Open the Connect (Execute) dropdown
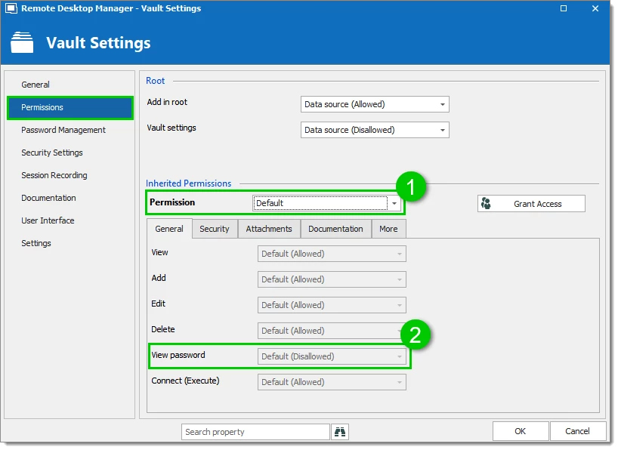This screenshot has height=450, width=618. click(x=332, y=382)
